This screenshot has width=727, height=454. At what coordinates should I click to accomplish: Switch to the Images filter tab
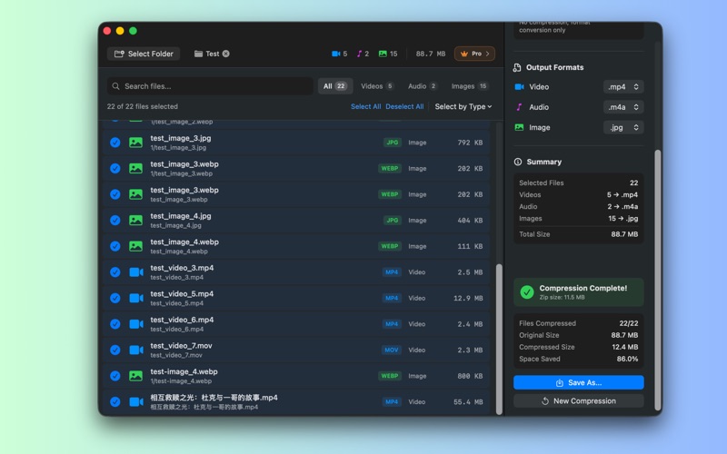point(470,86)
